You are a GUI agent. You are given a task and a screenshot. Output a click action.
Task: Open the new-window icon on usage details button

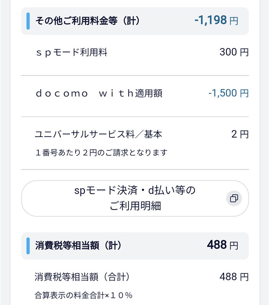tap(234, 198)
